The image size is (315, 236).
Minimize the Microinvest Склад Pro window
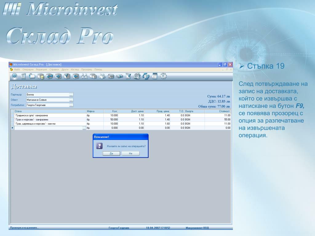point(220,65)
